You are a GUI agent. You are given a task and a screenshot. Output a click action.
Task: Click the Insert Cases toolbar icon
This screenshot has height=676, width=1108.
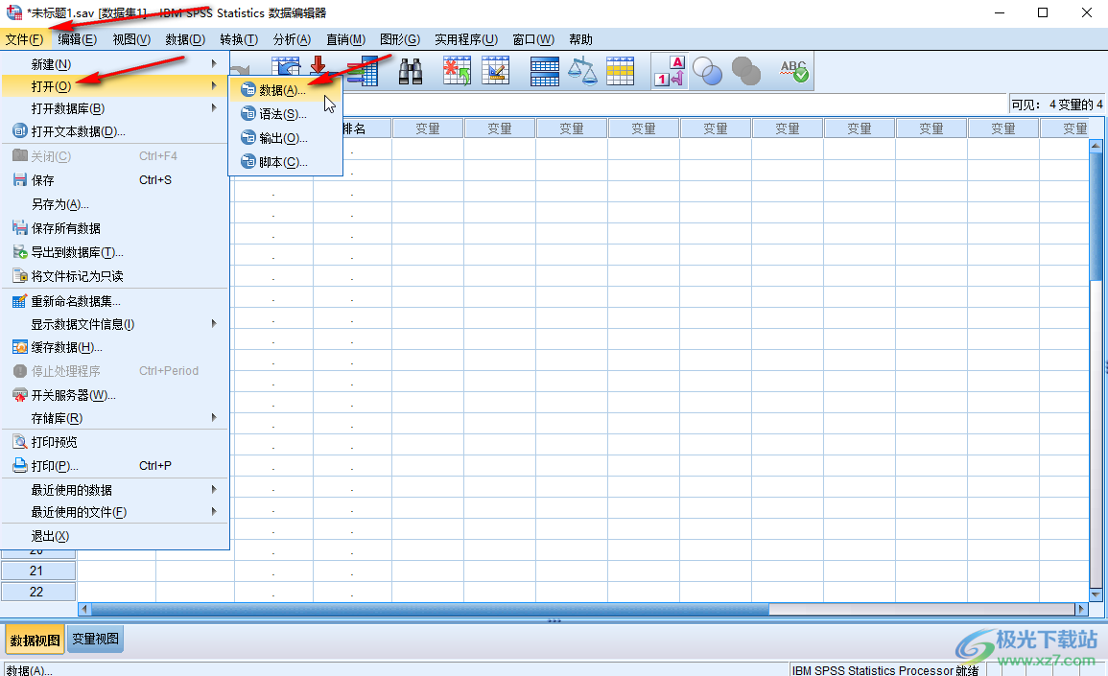pyautogui.click(x=457, y=71)
